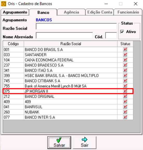Viewport: 143px width, 150px height.
Task: Toggle status checkbox for BANCO BRADESCO S.A
Action: click(x=125, y=65)
